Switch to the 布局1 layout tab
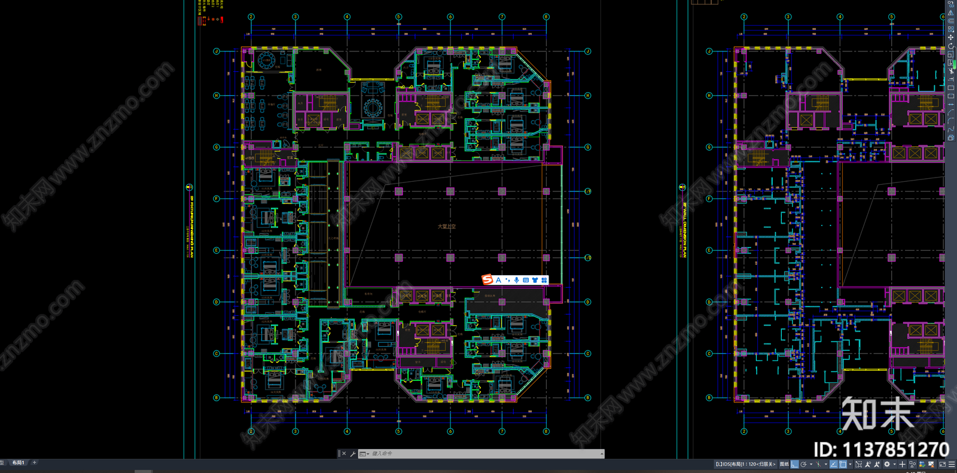 (x=18, y=463)
